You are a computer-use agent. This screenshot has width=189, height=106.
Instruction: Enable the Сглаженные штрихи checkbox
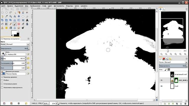point(2,84)
